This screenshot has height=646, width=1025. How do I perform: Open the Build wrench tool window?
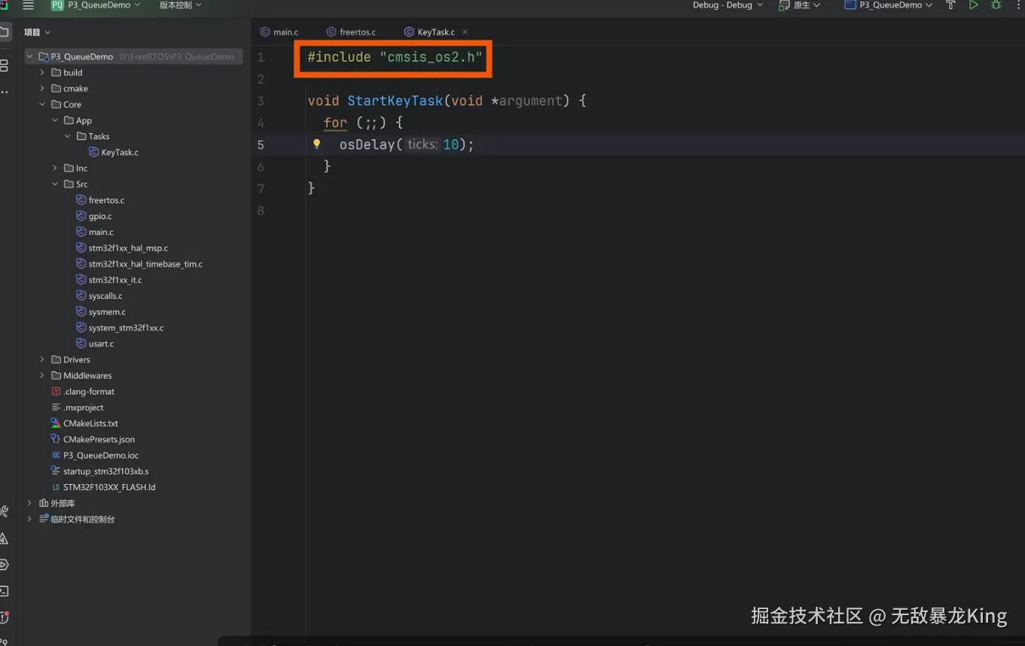4,512
